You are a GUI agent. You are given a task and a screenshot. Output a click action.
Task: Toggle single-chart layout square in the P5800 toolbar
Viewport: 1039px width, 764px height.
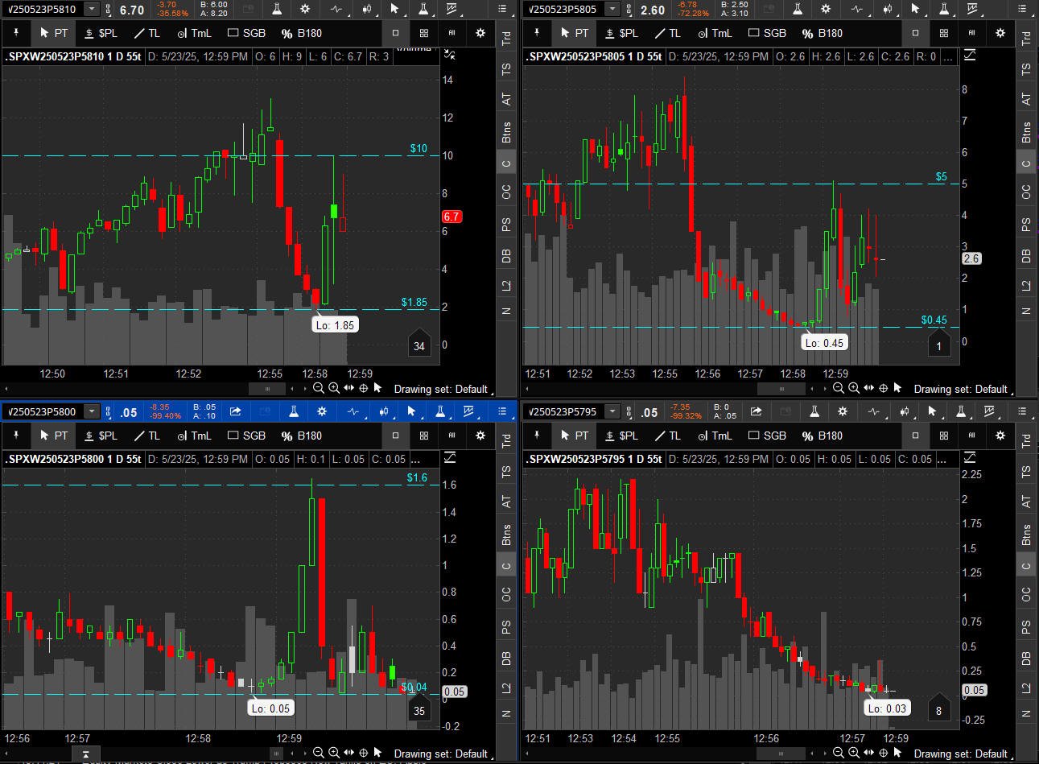[x=395, y=436]
